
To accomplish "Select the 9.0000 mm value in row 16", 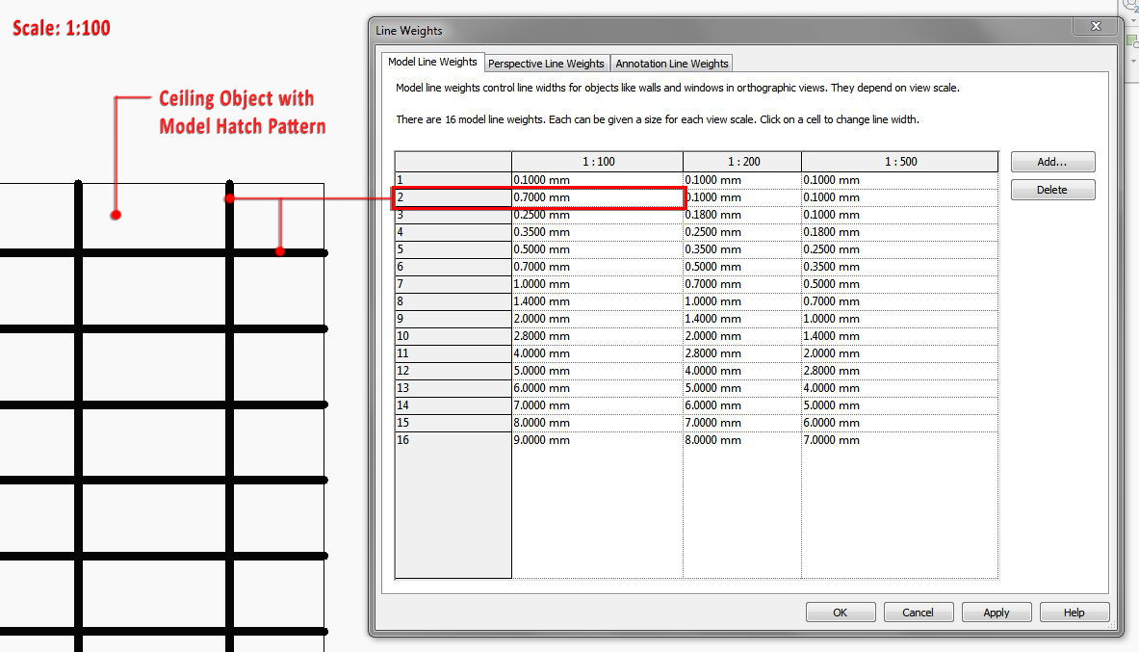I will 597,440.
